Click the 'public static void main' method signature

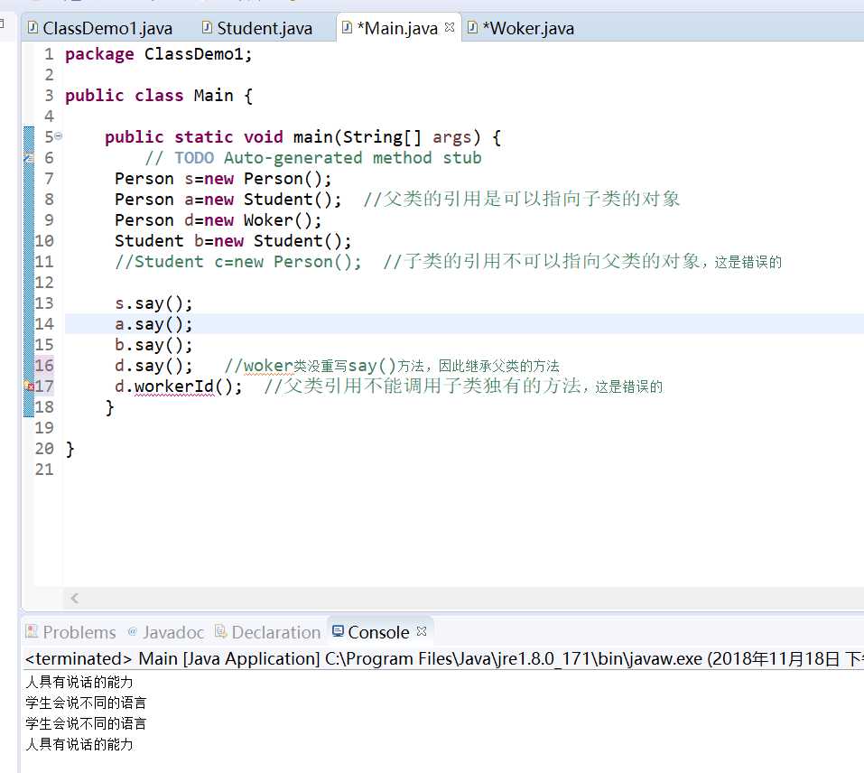click(303, 137)
